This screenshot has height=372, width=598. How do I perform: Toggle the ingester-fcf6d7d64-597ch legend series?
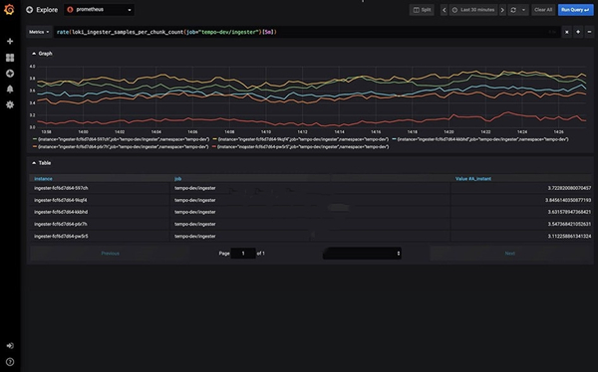121,139
